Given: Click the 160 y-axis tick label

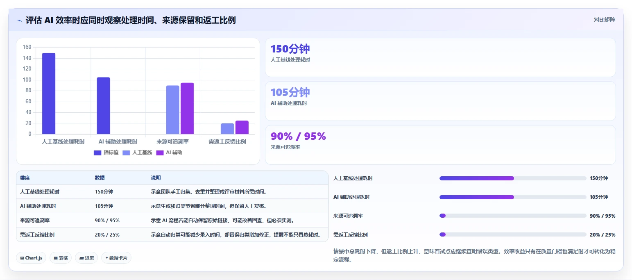Looking at the screenshot, I should point(27,47).
